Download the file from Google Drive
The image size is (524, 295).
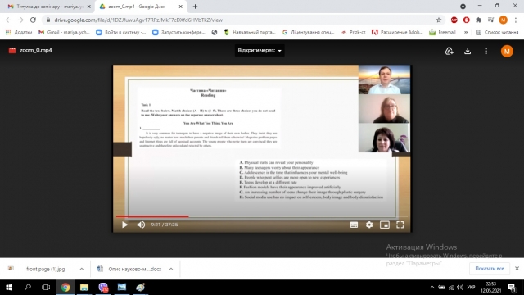coord(468,51)
